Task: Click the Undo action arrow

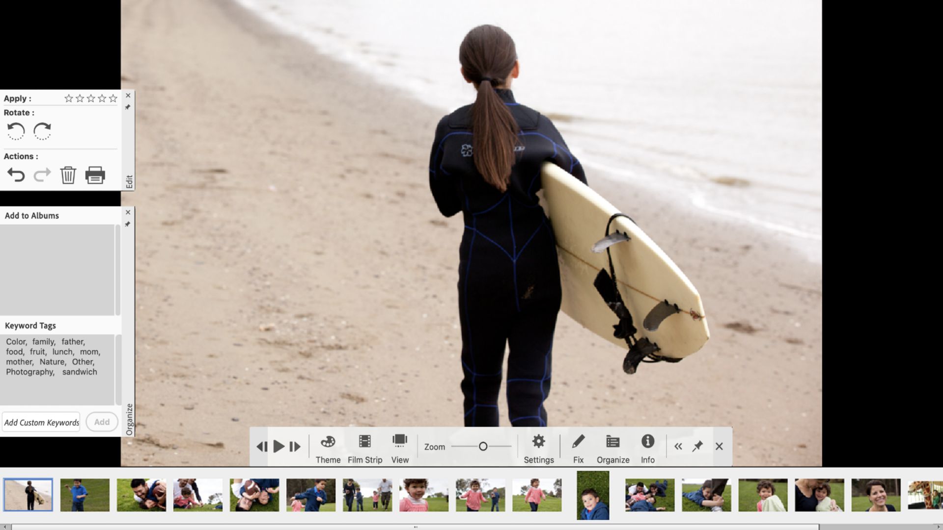Action: [x=16, y=175]
